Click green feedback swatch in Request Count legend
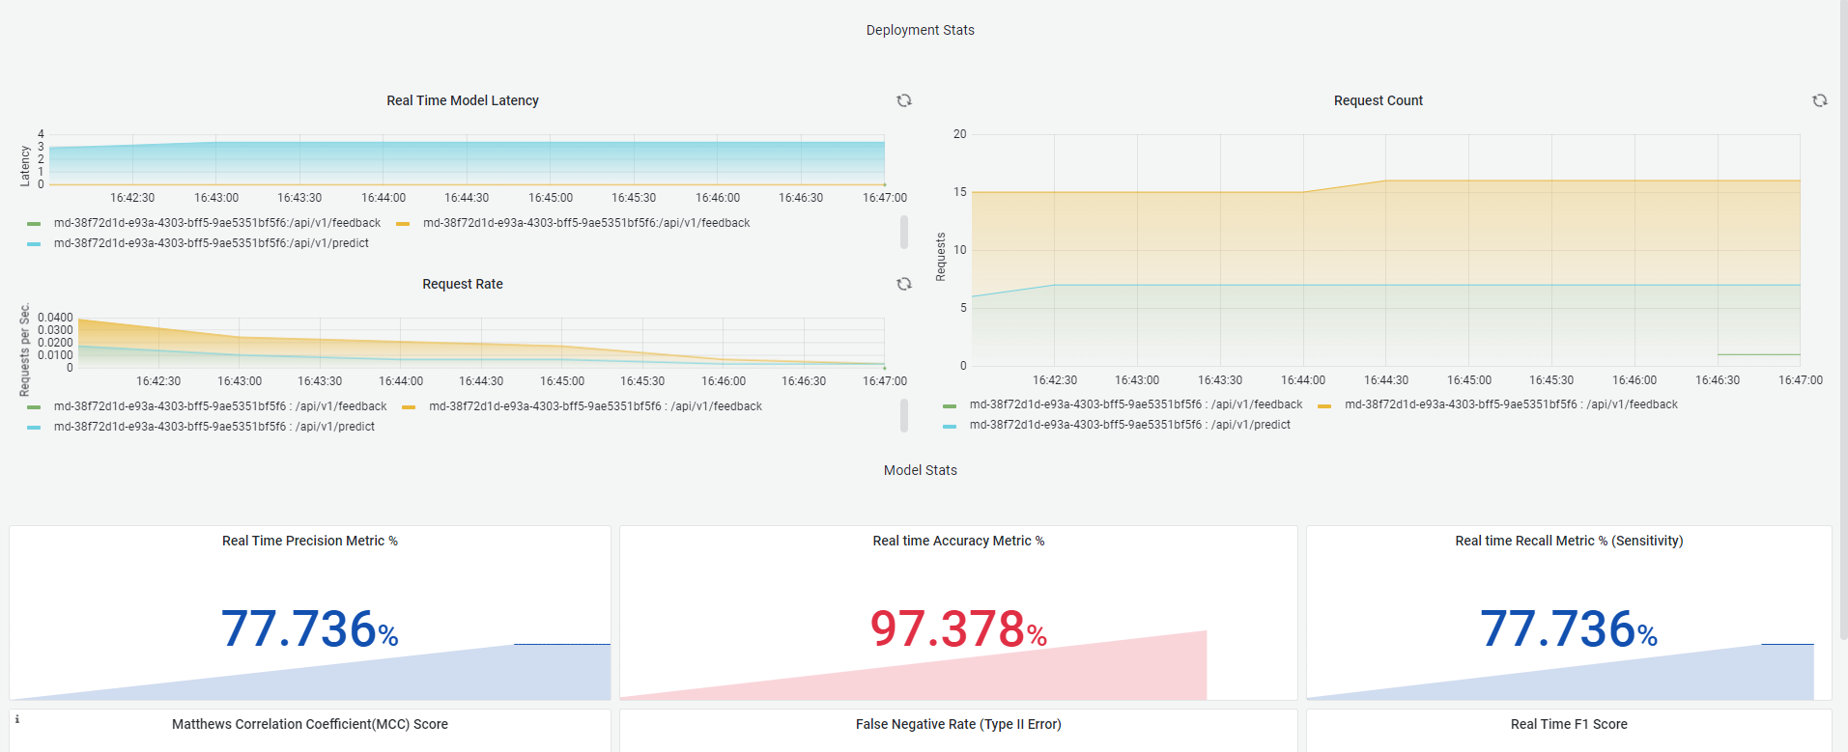Image resolution: width=1848 pixels, height=752 pixels. click(x=950, y=406)
